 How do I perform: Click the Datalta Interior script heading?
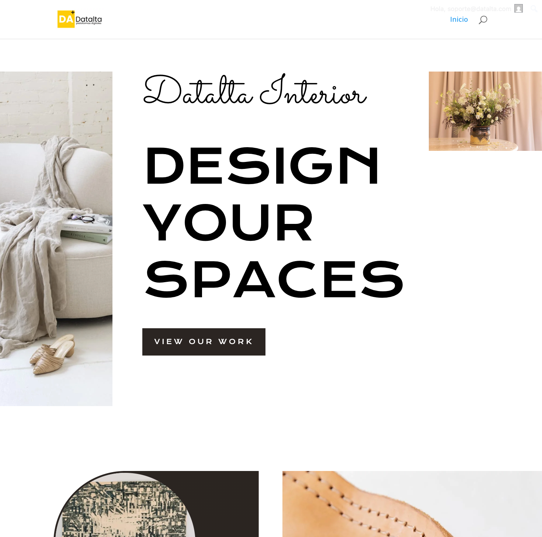pos(255,90)
